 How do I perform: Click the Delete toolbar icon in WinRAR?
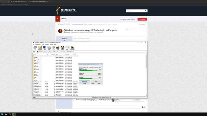[54, 48]
